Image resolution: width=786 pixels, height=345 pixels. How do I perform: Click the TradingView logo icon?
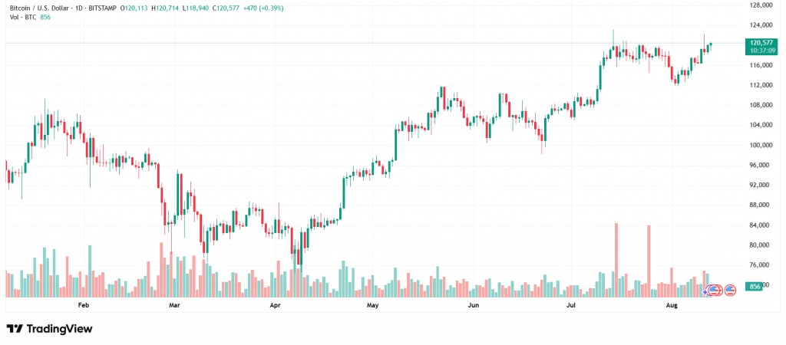(15, 328)
